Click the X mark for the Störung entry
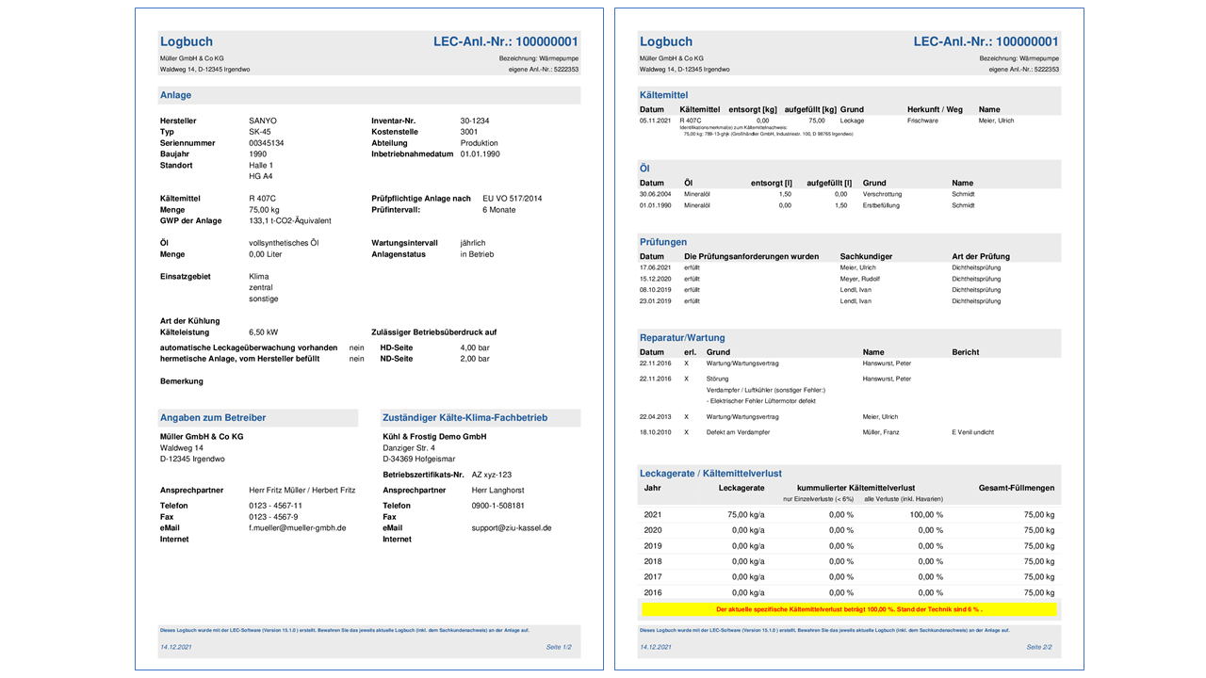The width and height of the screenshot is (1206, 678). click(686, 379)
